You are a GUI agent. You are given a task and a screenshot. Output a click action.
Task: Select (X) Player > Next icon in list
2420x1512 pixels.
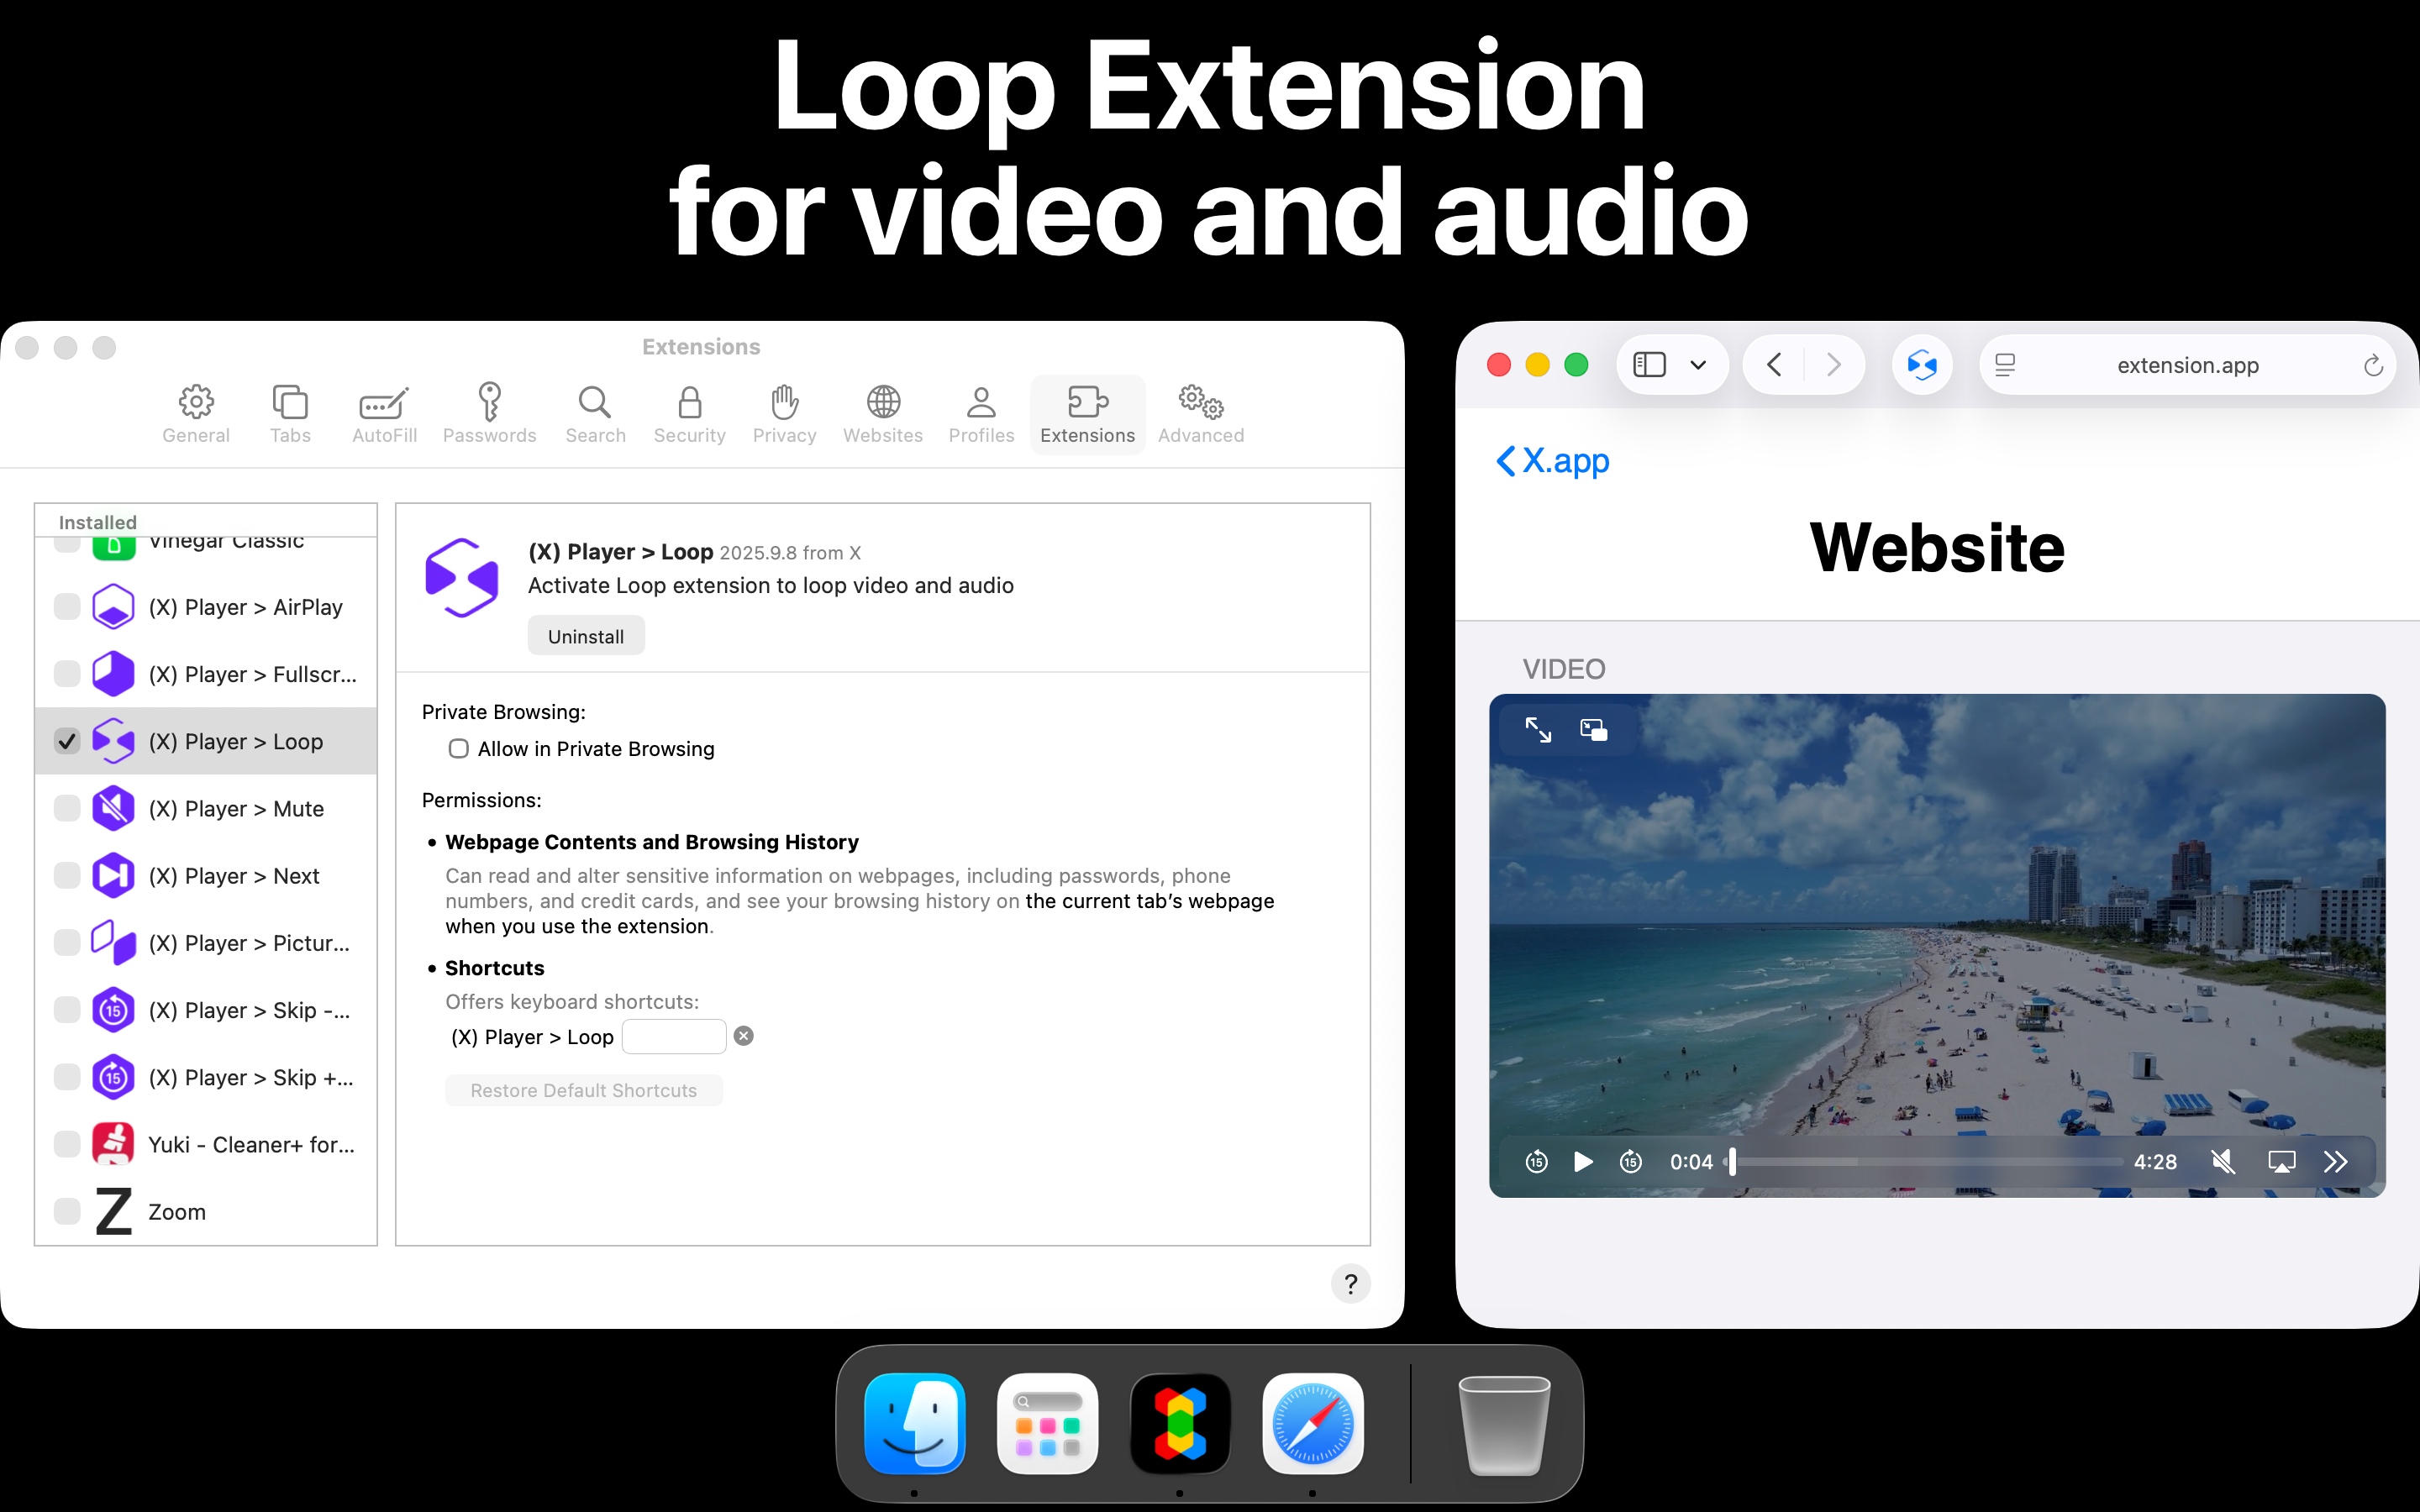pos(113,875)
